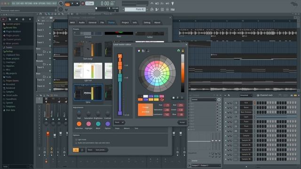Open the playlist view icon in toolbar
Screen dimensions: 301x169
(x=152, y=9)
